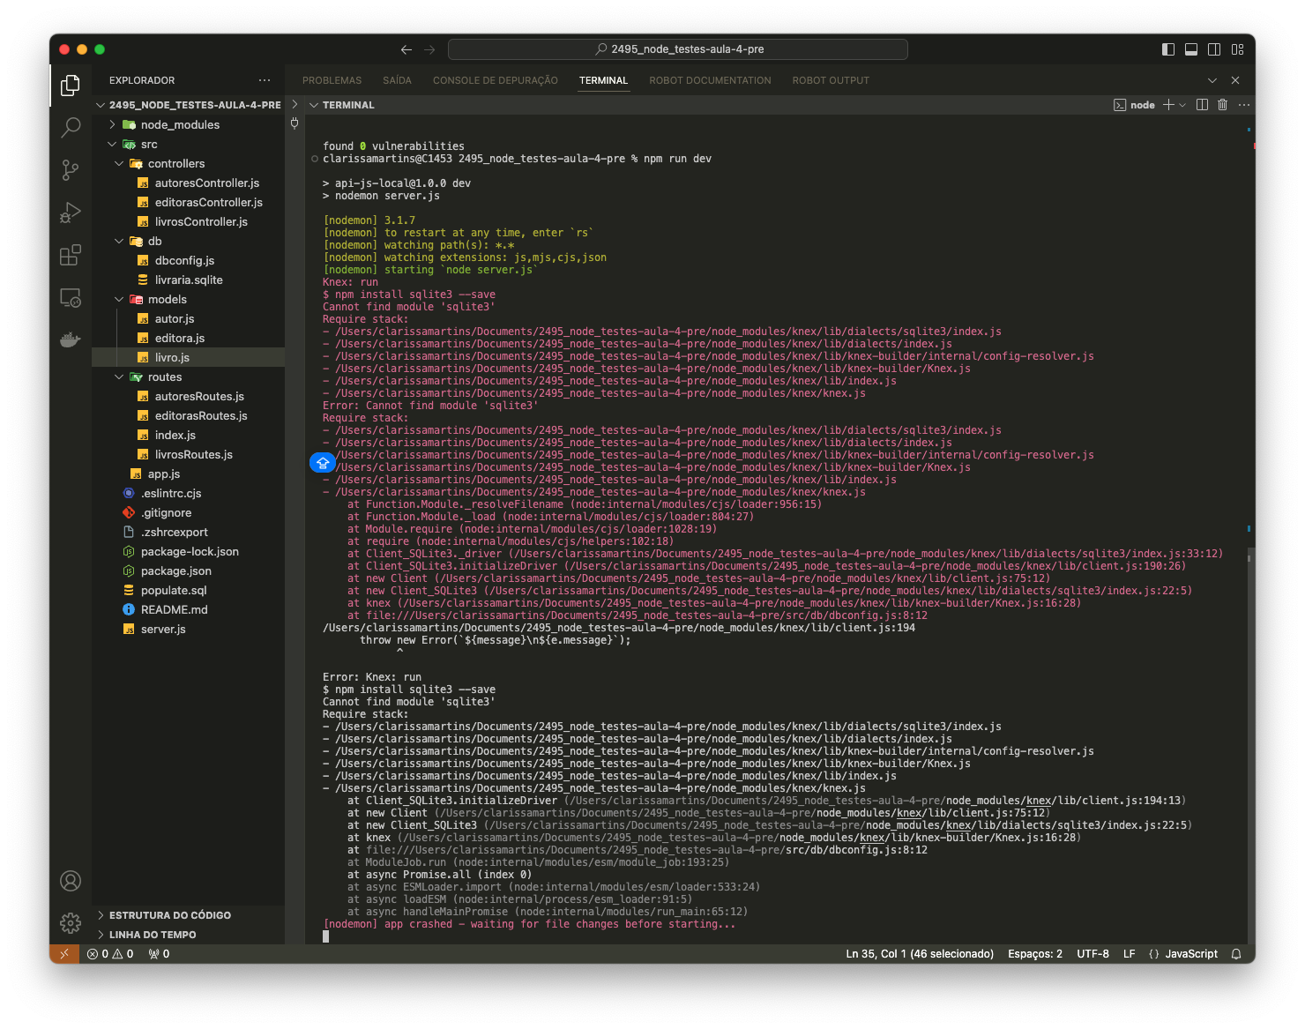Screen dimensions: 1305x1029
Task: Change UTF-8 encoding in status bar
Action: coord(1092,954)
